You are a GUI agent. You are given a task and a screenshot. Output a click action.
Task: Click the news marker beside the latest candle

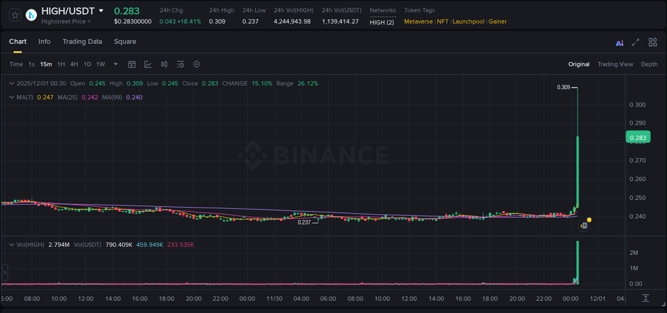[584, 225]
